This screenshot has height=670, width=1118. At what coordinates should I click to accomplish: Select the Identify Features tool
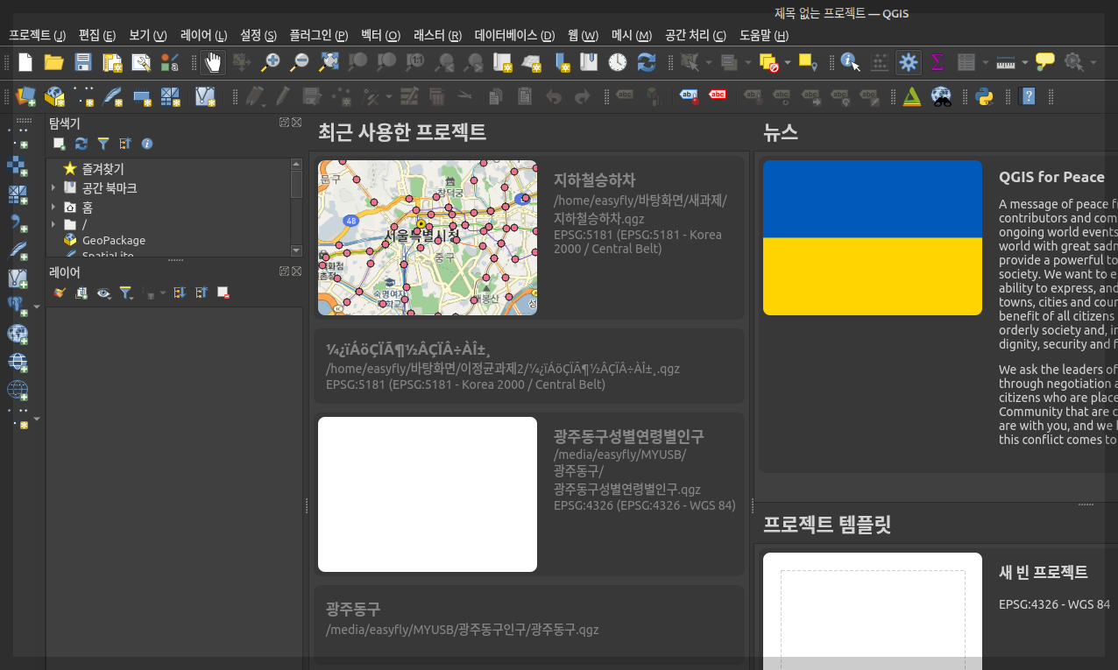coord(850,62)
